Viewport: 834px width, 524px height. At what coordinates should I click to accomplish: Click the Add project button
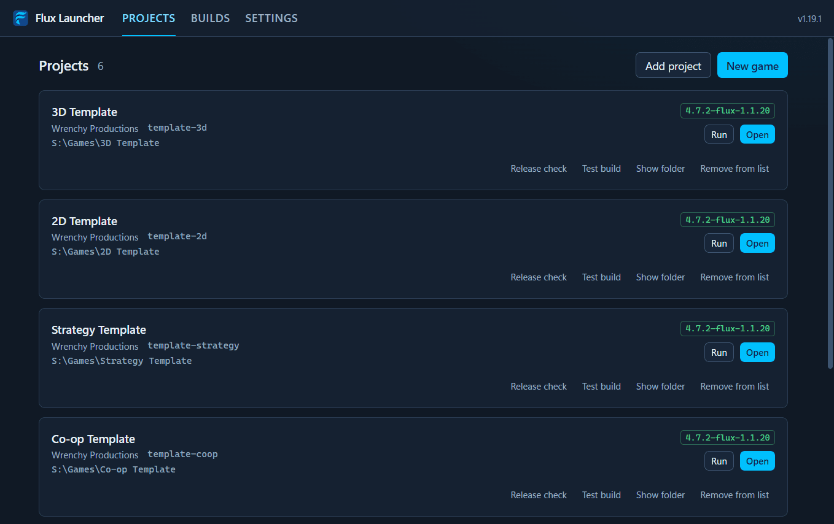pyautogui.click(x=673, y=66)
